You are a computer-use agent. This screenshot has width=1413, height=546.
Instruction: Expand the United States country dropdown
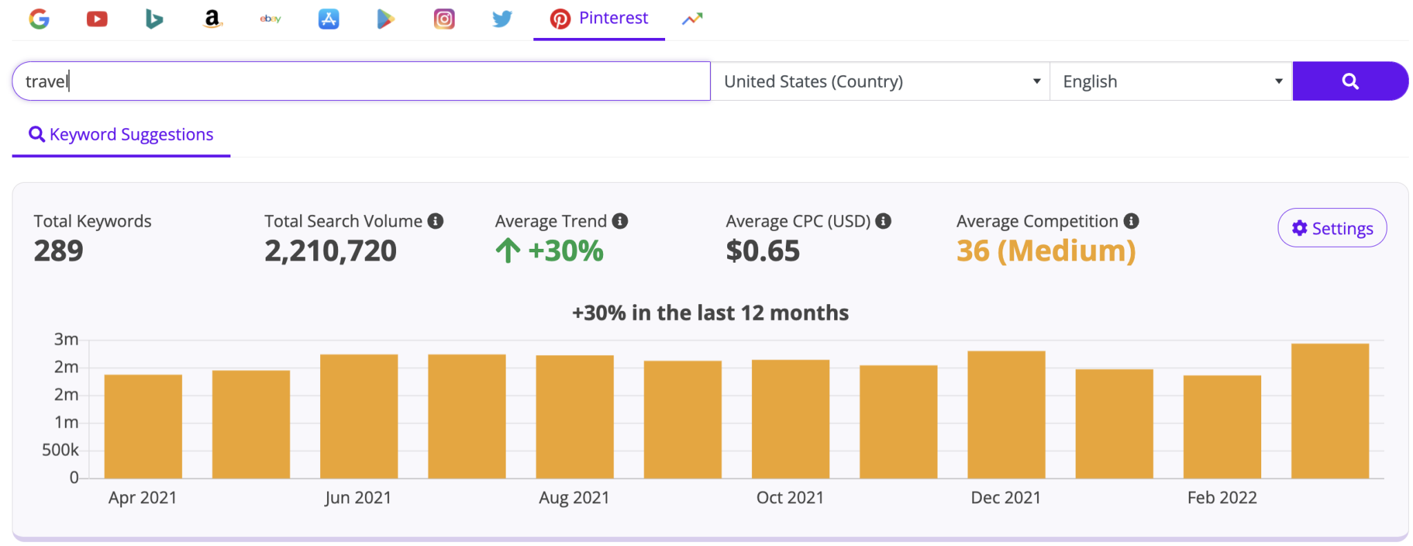[x=880, y=81]
